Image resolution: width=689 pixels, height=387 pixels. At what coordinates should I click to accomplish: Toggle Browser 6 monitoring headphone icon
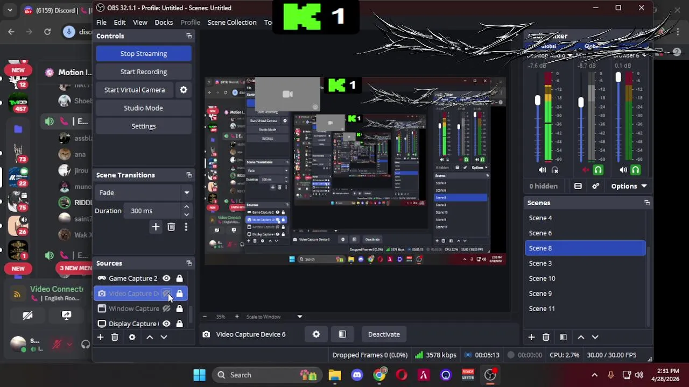(x=636, y=170)
